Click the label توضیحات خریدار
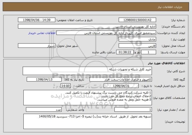 coord(175,122)
